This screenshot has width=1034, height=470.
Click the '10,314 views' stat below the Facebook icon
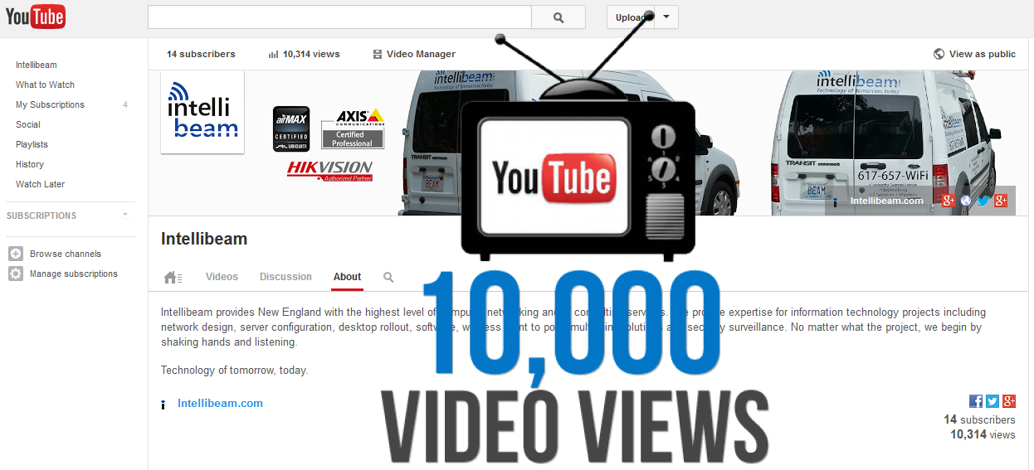pos(983,434)
